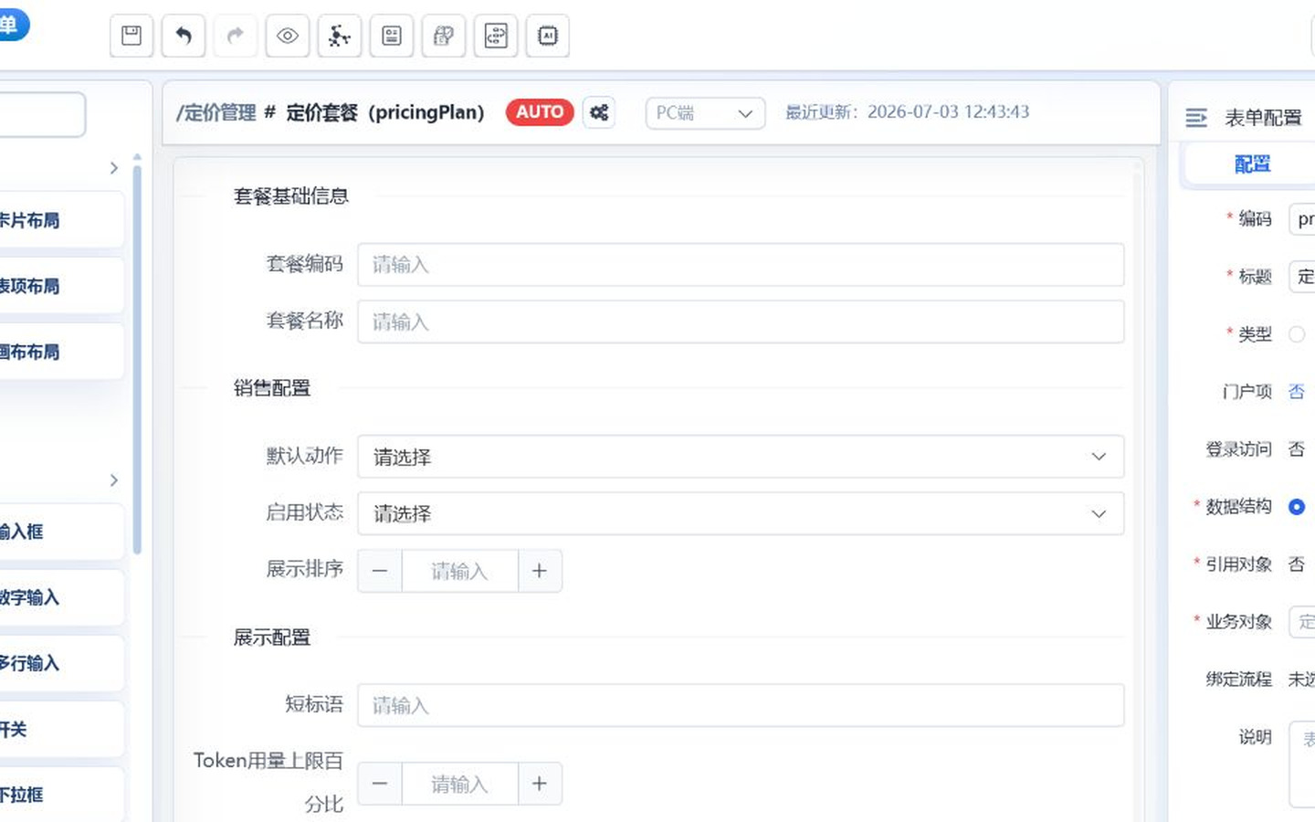Open the flow diagram toolbar icon
1315x822 pixels.
click(x=496, y=36)
